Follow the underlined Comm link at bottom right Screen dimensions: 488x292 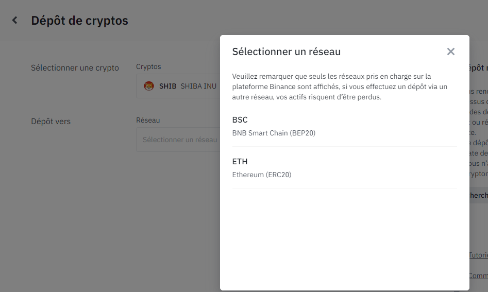(x=478, y=276)
